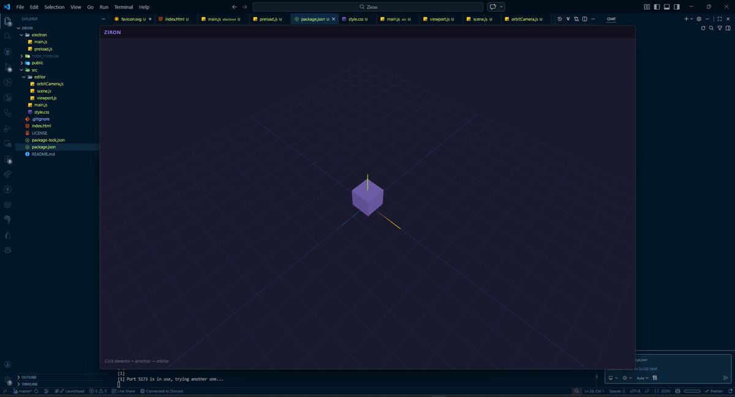735x397 pixels.
Task: Send the chat message arrow icon
Action: pos(726,378)
